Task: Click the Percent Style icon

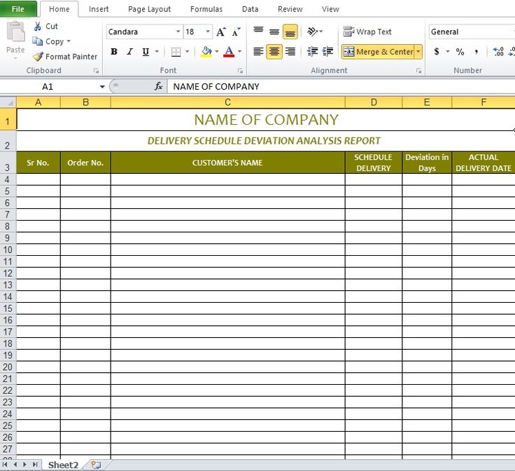Action: (460, 52)
